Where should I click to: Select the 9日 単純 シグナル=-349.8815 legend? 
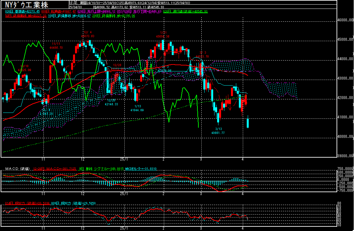click(x=101, y=169)
